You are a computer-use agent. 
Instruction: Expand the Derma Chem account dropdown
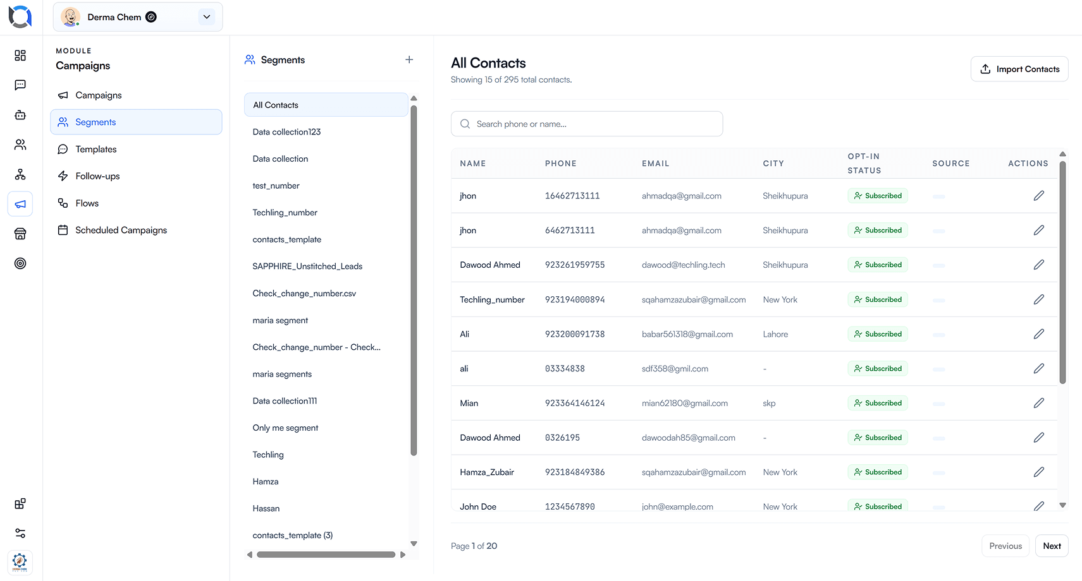click(206, 17)
